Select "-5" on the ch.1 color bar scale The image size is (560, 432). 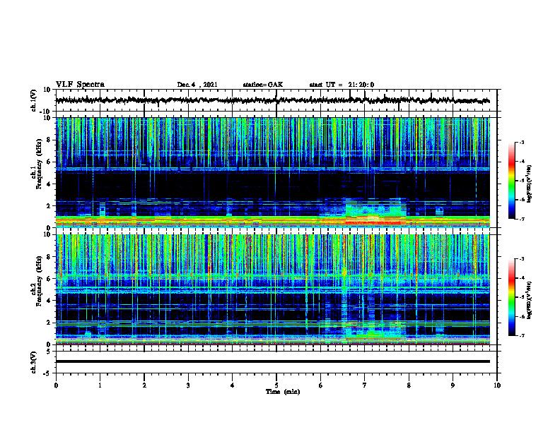(521, 181)
